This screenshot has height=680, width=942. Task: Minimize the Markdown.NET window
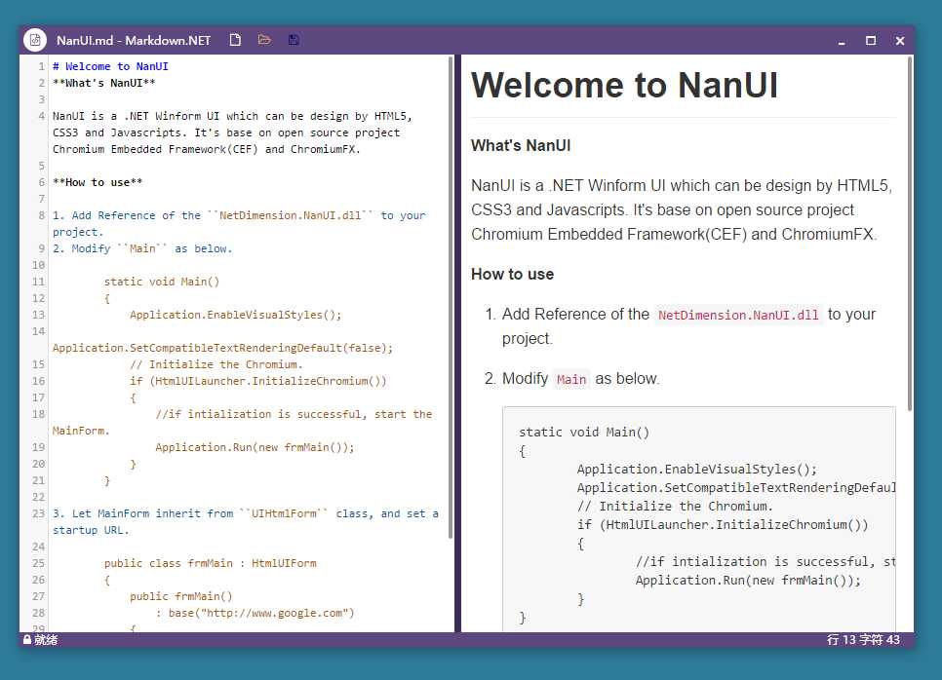842,41
